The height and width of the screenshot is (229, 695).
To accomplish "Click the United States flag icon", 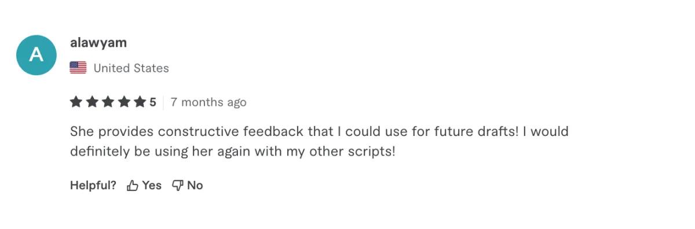I will (78, 68).
